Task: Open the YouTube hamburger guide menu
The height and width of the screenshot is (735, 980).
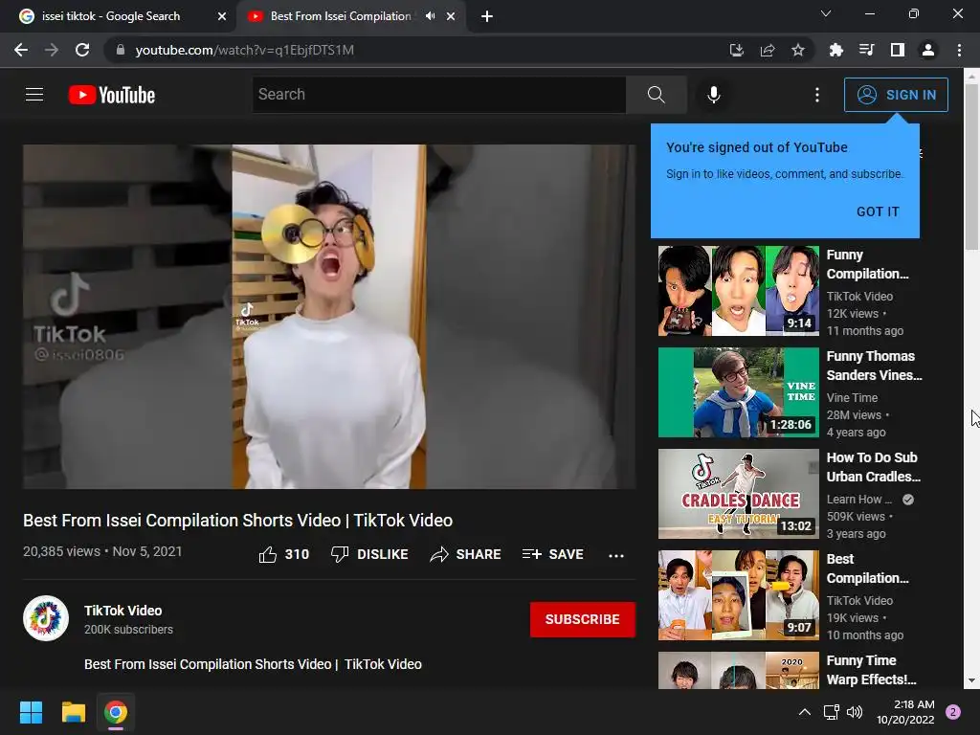Action: pyautogui.click(x=34, y=95)
